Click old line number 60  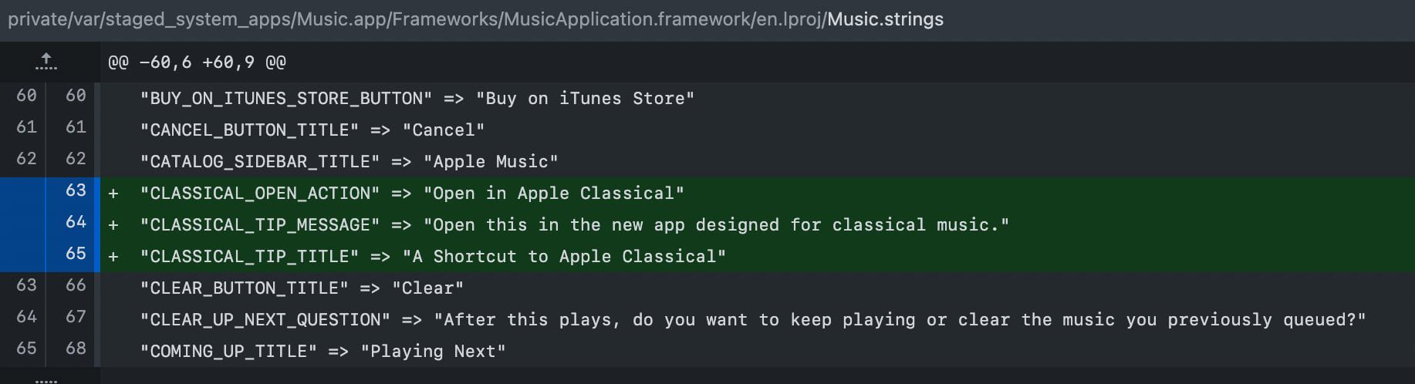[x=26, y=96]
